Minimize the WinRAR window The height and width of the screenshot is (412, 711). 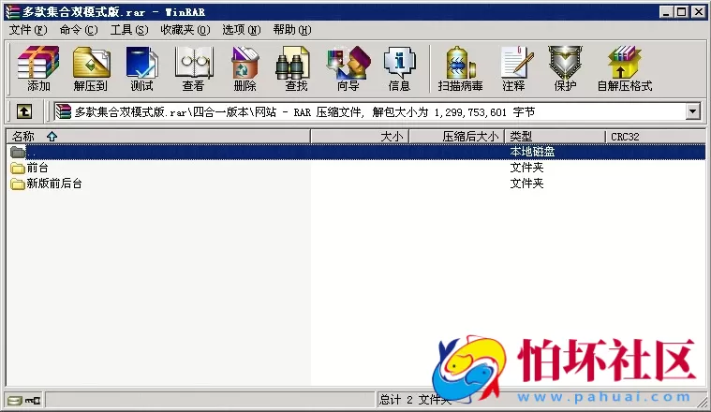666,12
